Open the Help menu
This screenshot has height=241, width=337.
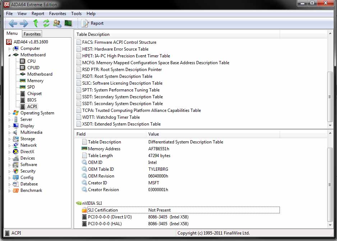click(91, 14)
